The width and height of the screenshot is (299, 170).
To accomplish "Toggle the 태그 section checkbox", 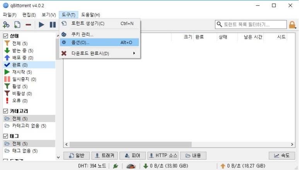I will point(5,136).
